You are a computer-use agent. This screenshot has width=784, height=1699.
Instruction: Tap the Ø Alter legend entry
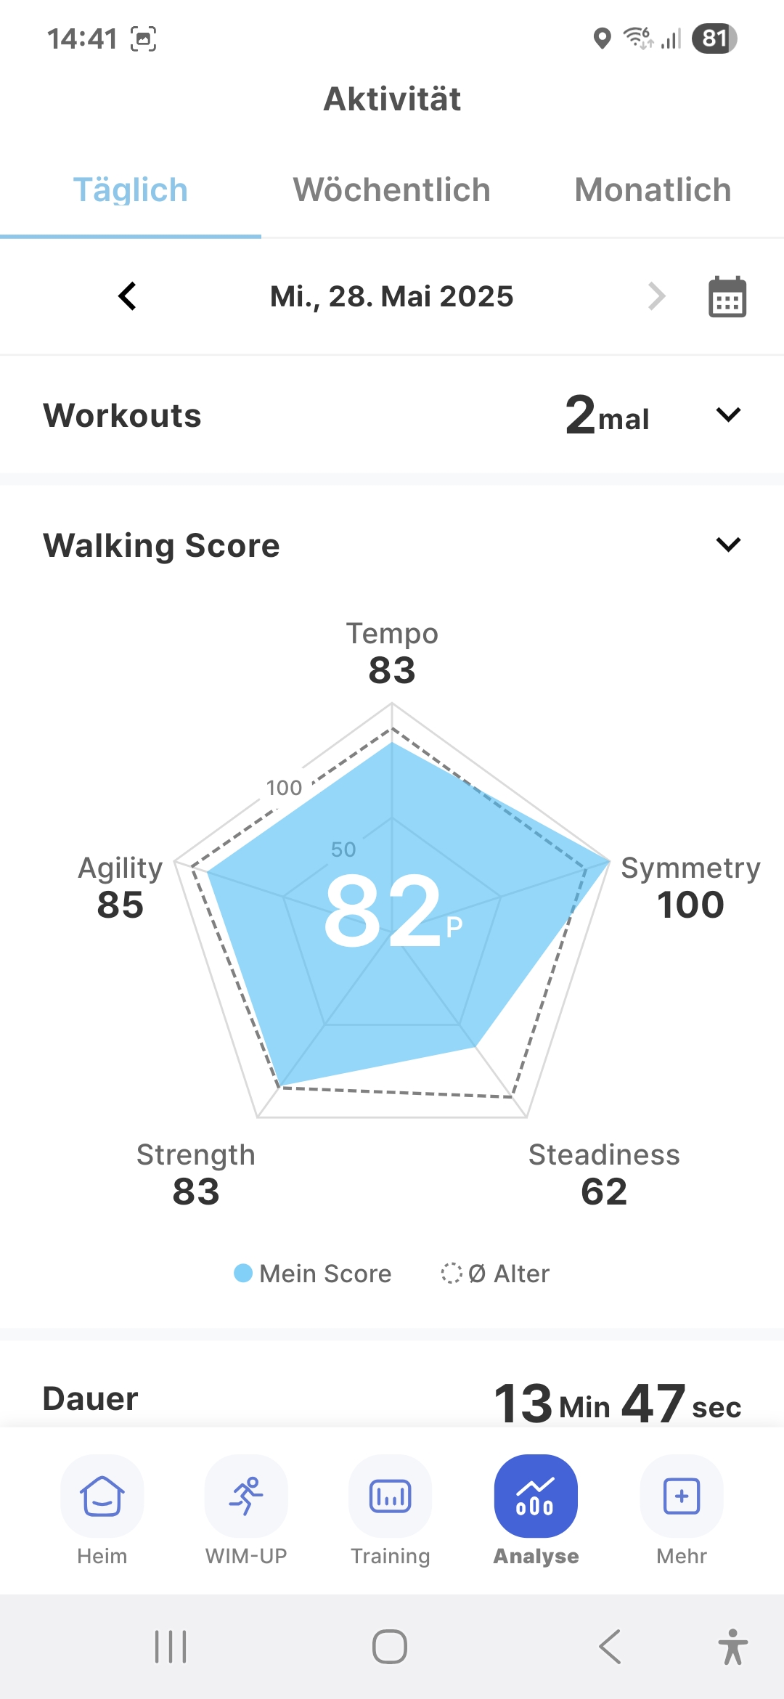coord(496,1274)
